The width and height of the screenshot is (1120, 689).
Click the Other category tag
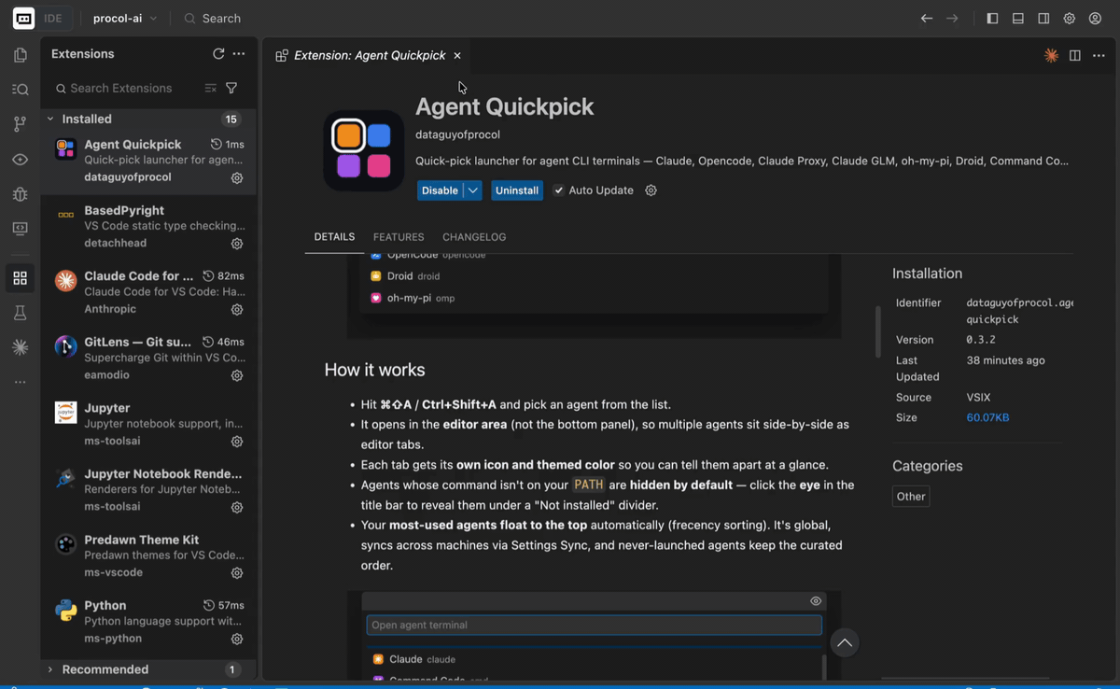[x=911, y=497]
